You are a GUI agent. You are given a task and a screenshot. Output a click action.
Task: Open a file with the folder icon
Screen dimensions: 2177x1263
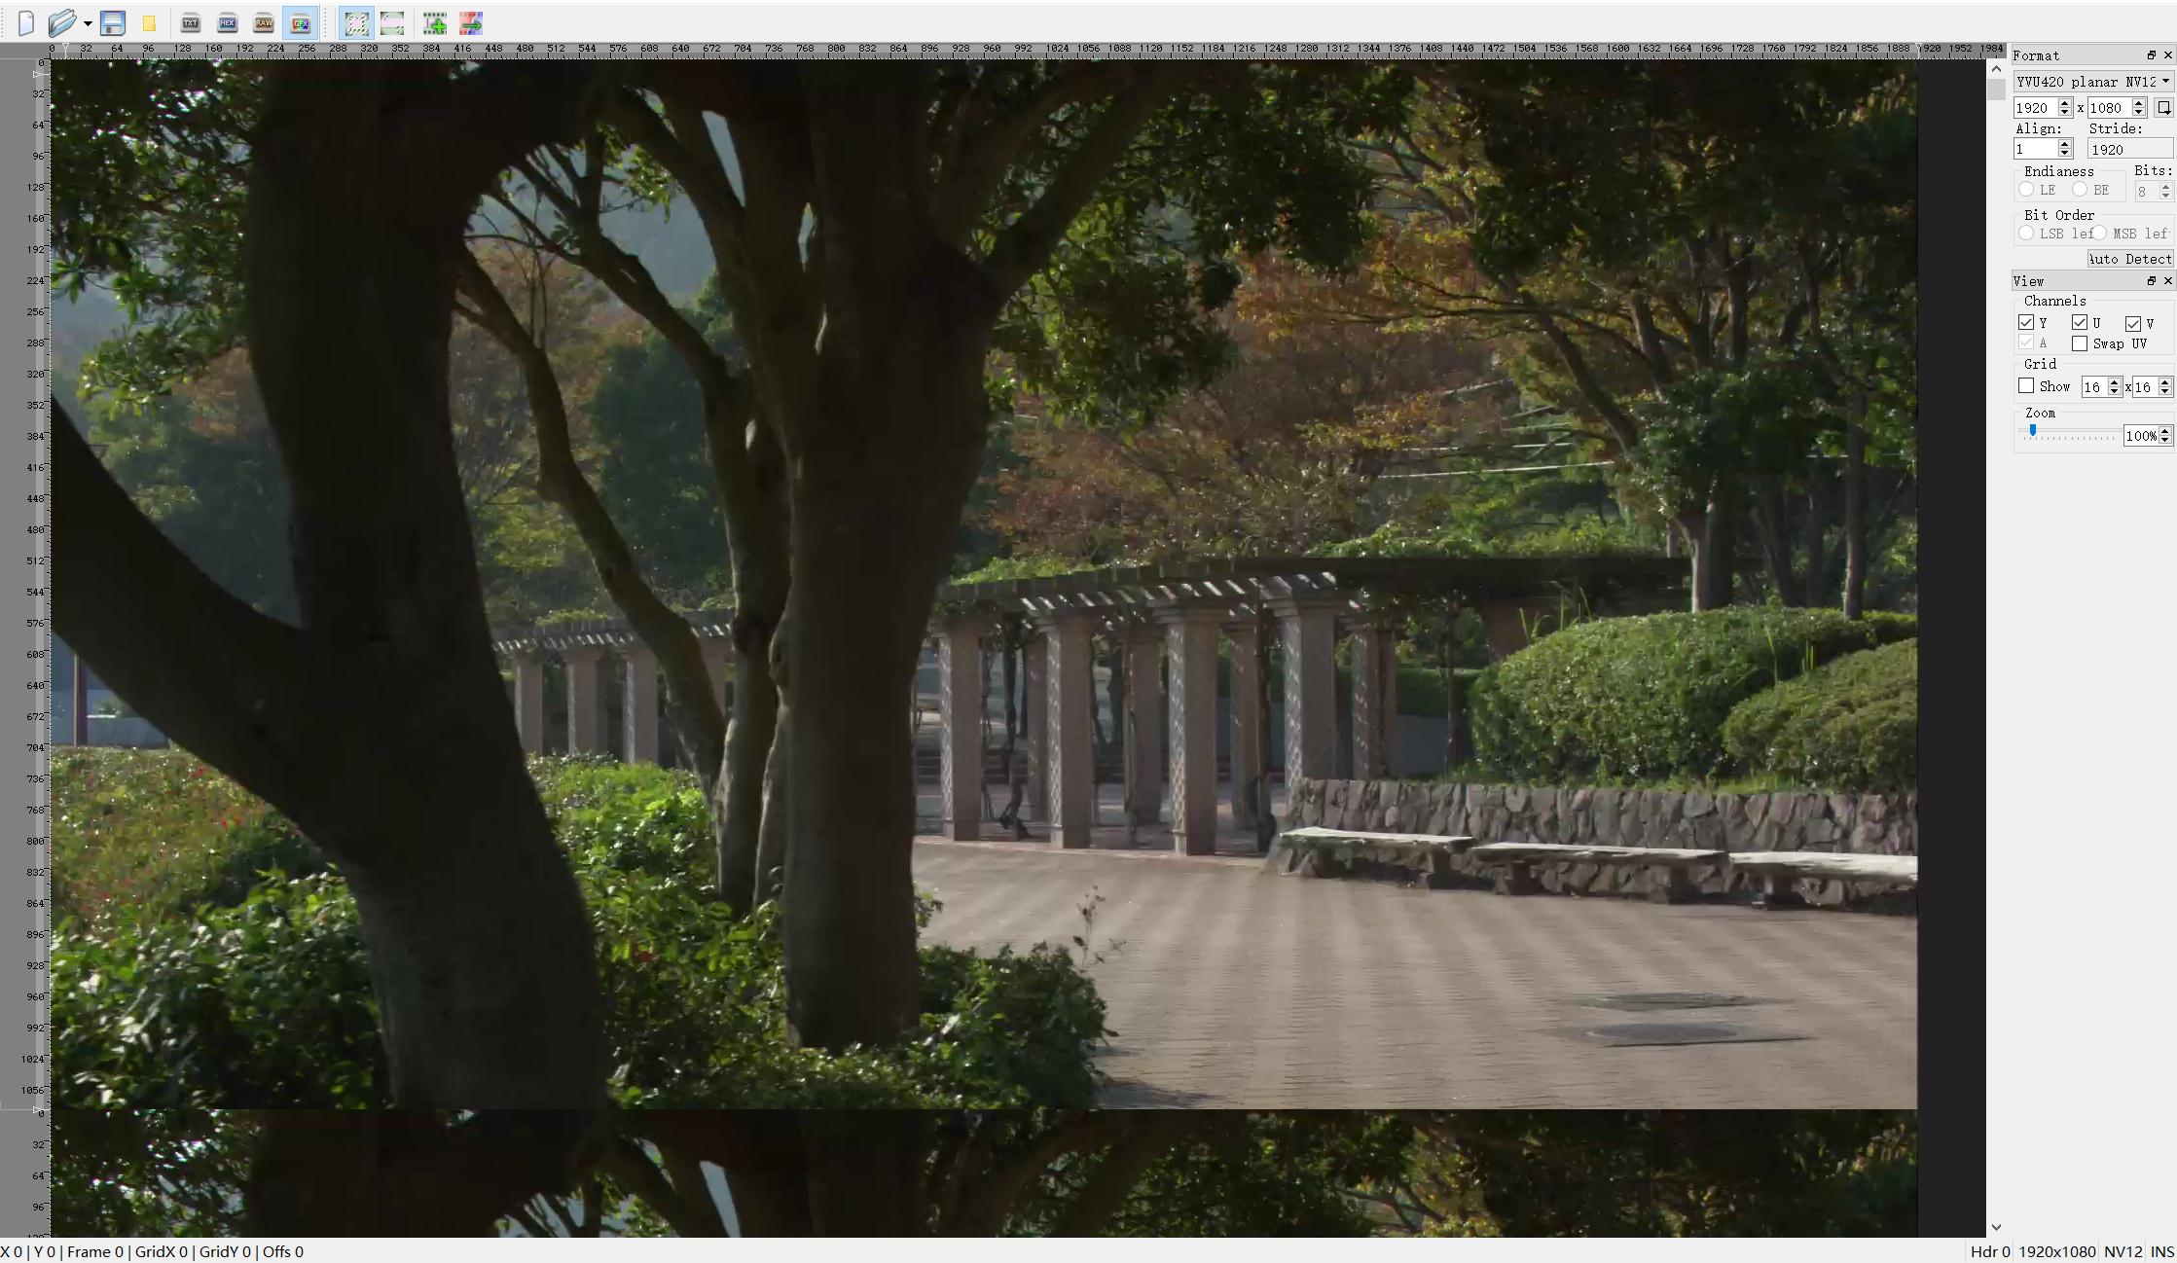coord(62,23)
